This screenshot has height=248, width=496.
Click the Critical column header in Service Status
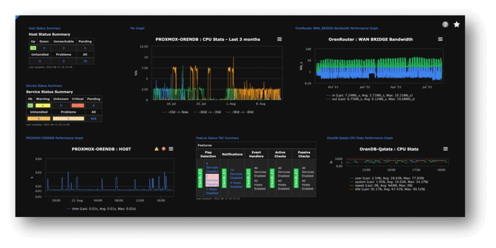(x=78, y=99)
